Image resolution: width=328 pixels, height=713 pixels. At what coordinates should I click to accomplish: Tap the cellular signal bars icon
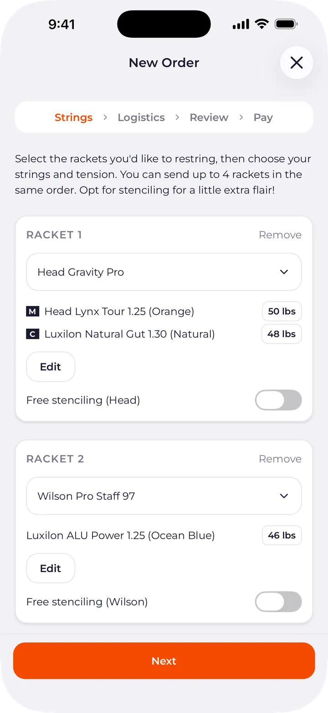click(x=241, y=24)
